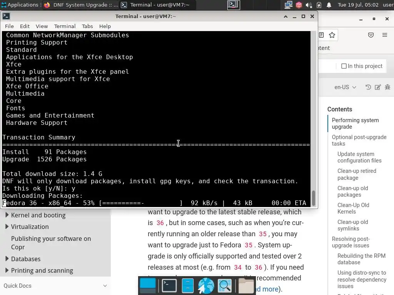This screenshot has width=394, height=295.
Task: Jump to Clean-up old packages section
Action: coord(352,191)
